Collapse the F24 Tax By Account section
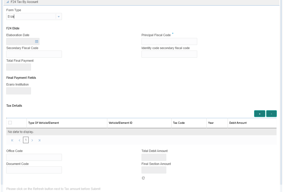Viewport: 283px width, 192px height. 7,2
